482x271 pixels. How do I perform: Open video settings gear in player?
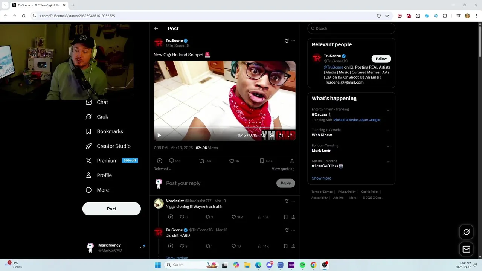(272, 135)
